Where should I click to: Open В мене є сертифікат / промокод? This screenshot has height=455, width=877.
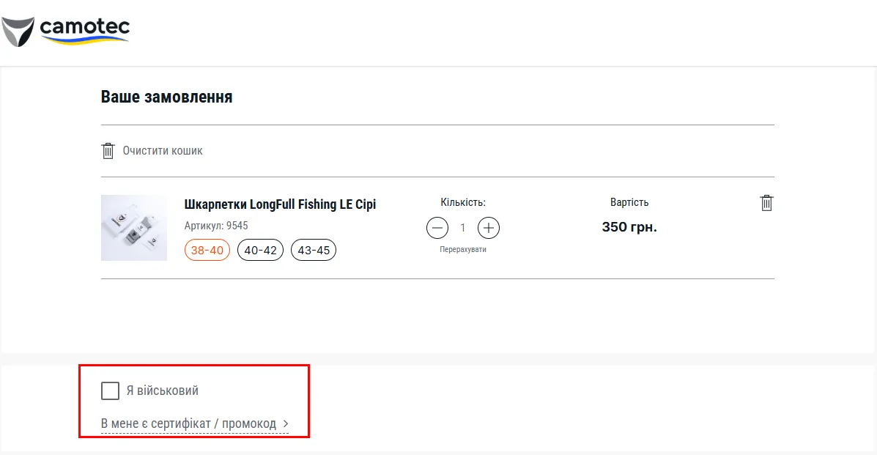[188, 423]
